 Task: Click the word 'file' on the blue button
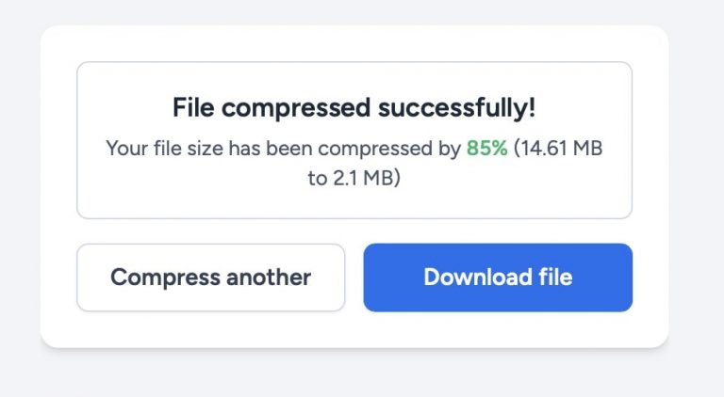(555, 278)
